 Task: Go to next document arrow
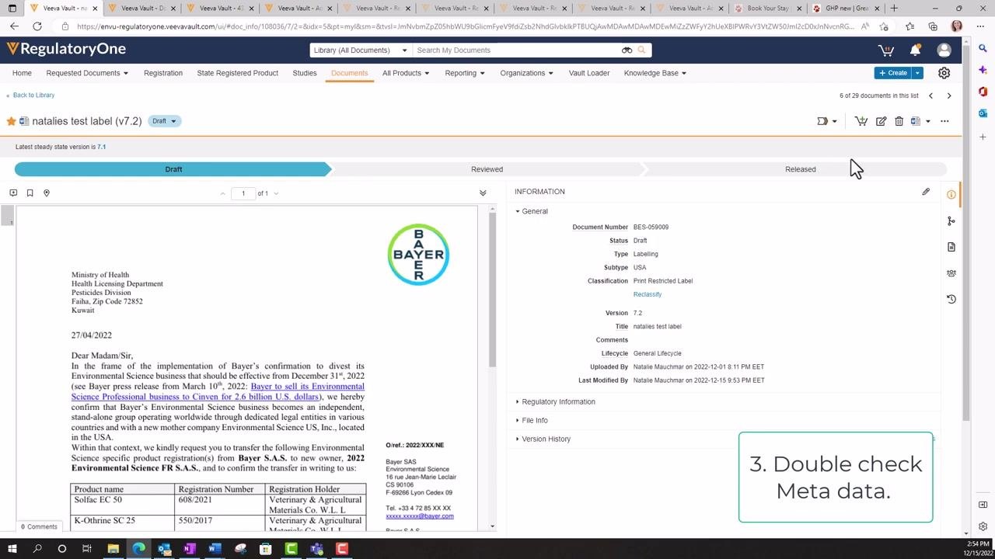949,95
